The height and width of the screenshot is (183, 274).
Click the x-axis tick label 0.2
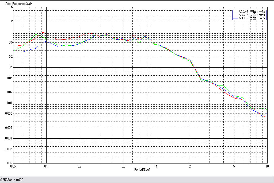80,166
